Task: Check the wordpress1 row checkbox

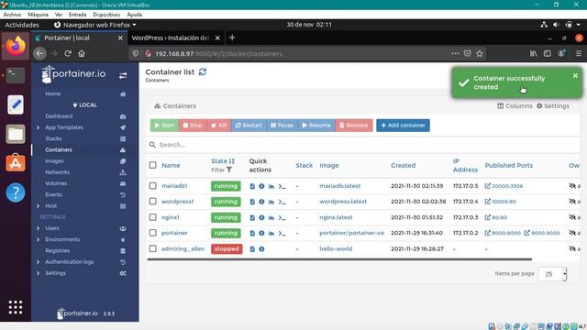Action: coord(153,202)
